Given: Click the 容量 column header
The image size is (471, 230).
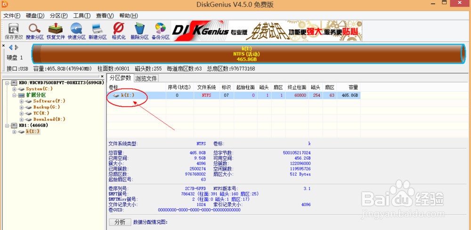Looking at the screenshot, I should click(349, 87).
